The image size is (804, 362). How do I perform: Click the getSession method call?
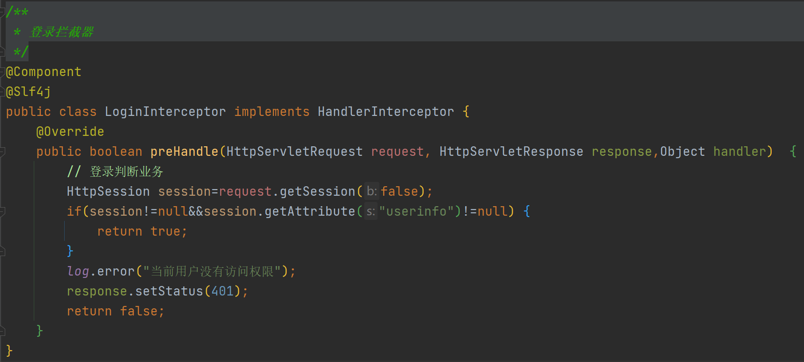[318, 191]
